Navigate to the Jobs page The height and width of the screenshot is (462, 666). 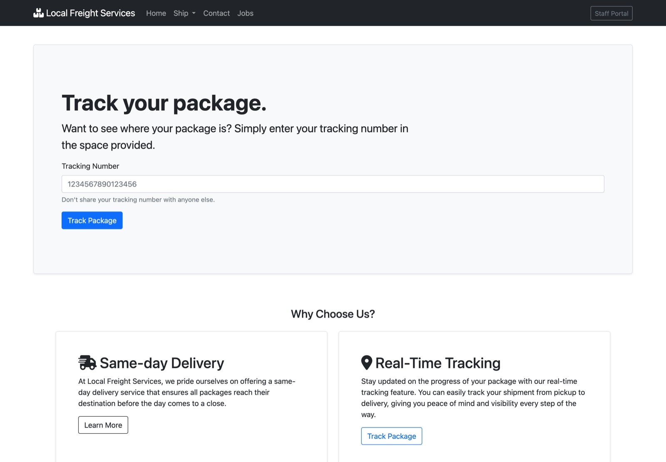pos(245,13)
